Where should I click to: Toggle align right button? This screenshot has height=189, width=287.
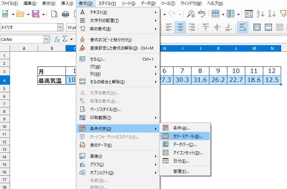coord(192,27)
